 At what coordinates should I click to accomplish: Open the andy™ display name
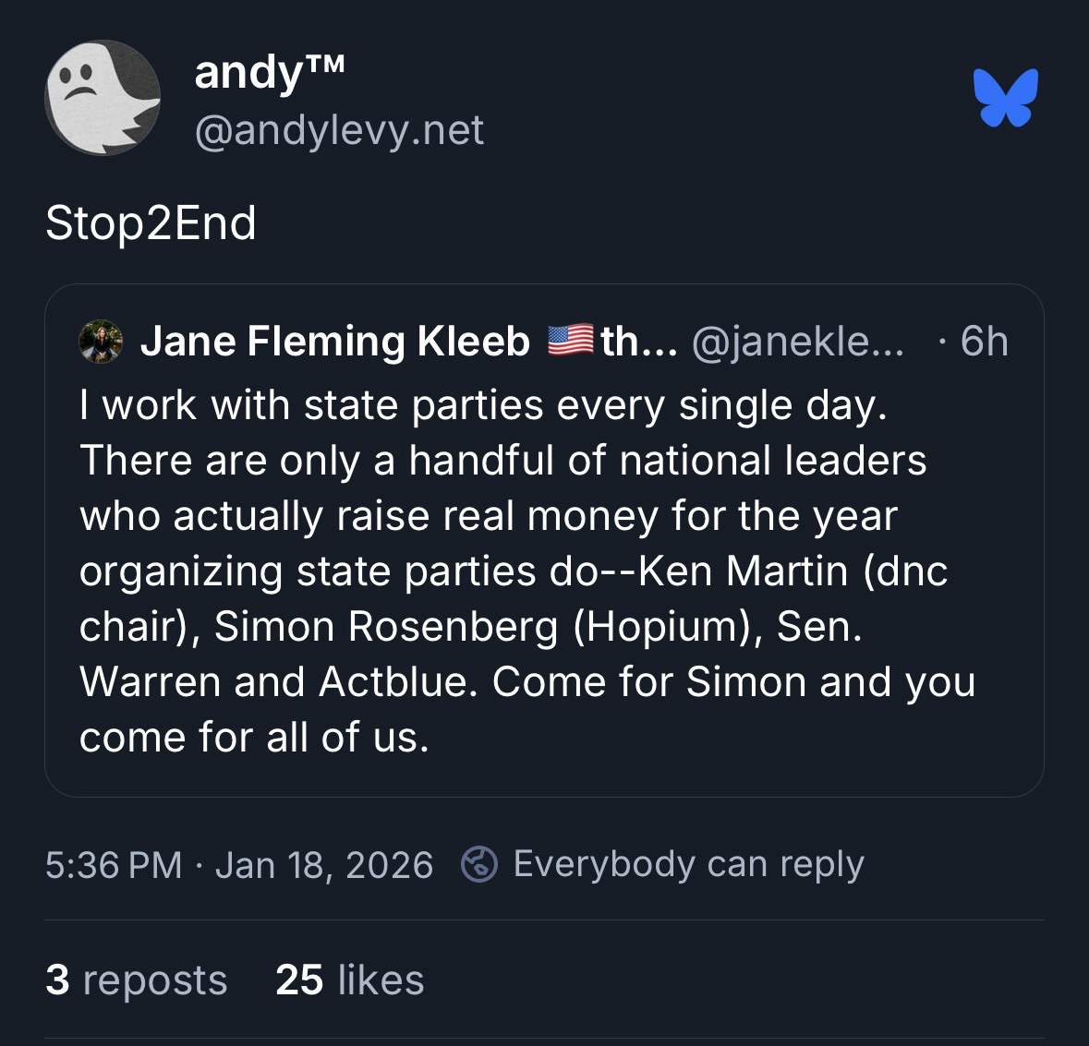point(270,72)
